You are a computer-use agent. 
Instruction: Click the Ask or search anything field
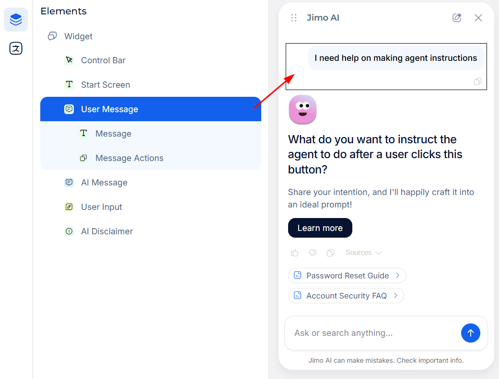371,333
